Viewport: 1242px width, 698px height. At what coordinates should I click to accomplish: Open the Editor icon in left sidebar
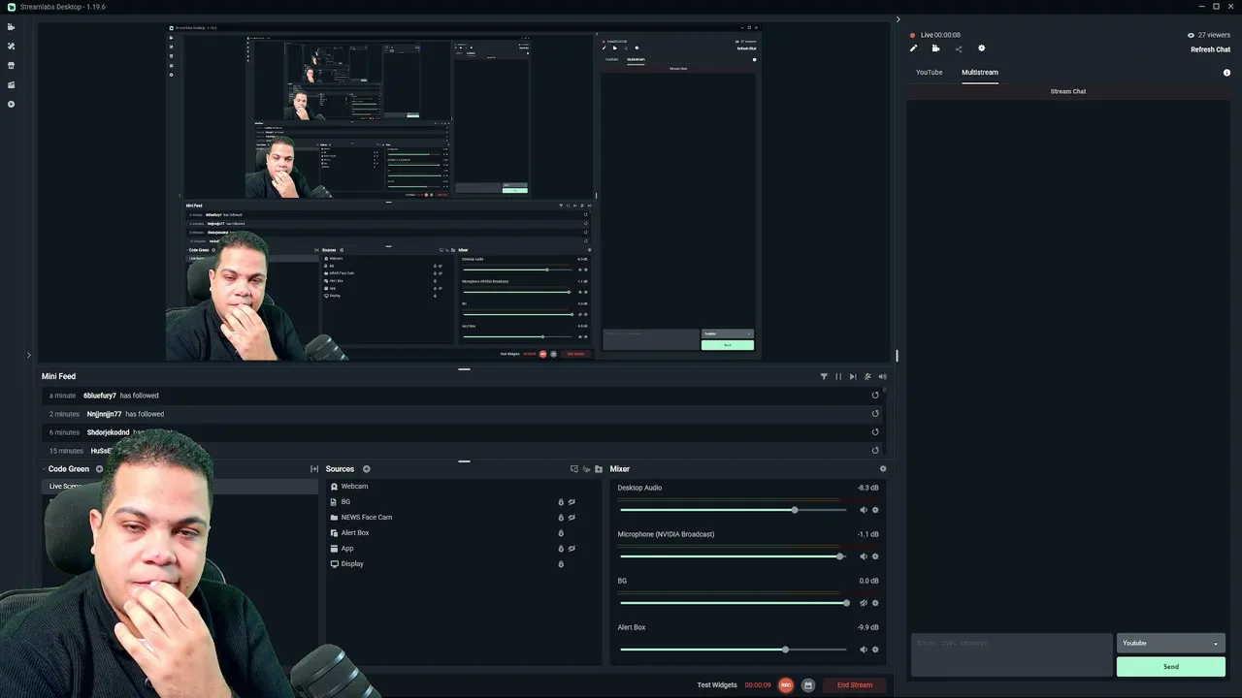click(x=12, y=27)
